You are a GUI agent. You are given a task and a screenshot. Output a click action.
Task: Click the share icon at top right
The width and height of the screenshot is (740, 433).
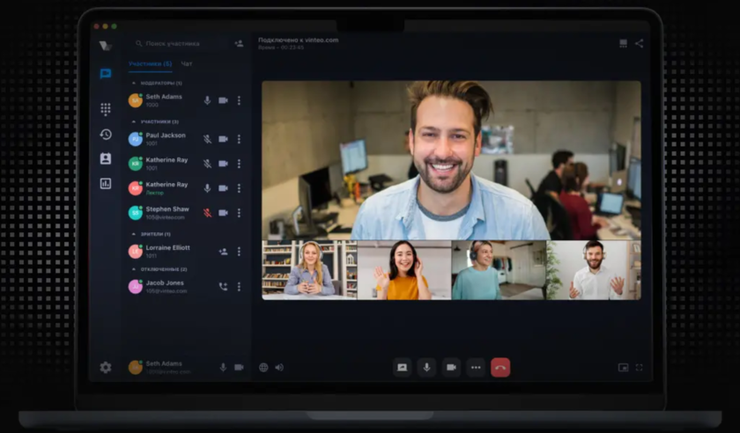(x=639, y=43)
